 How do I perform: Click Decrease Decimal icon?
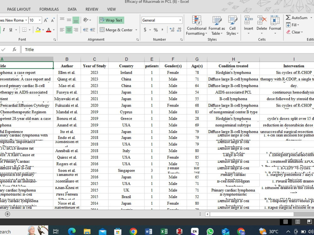[x=179, y=30]
